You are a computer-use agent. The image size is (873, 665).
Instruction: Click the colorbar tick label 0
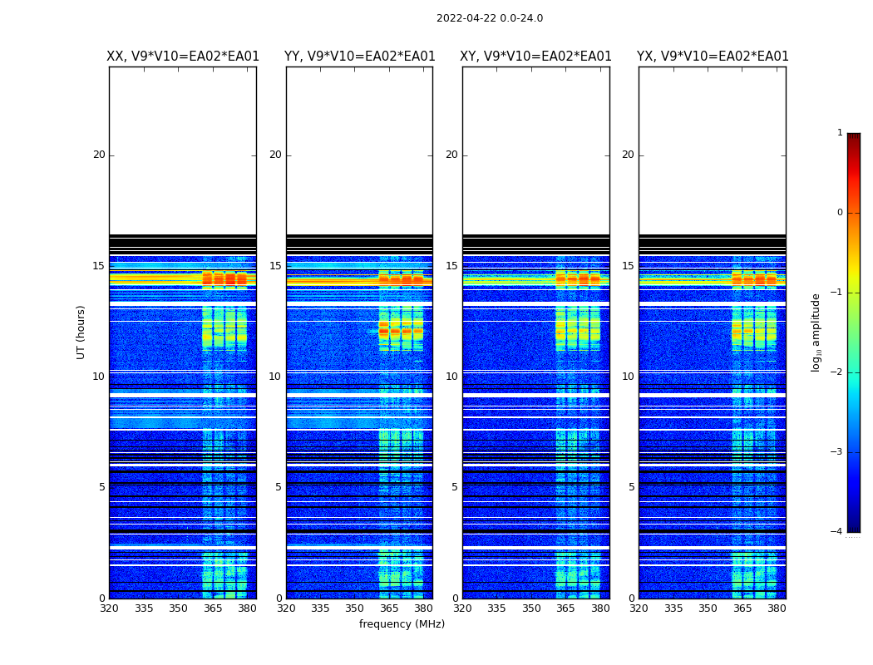point(840,213)
